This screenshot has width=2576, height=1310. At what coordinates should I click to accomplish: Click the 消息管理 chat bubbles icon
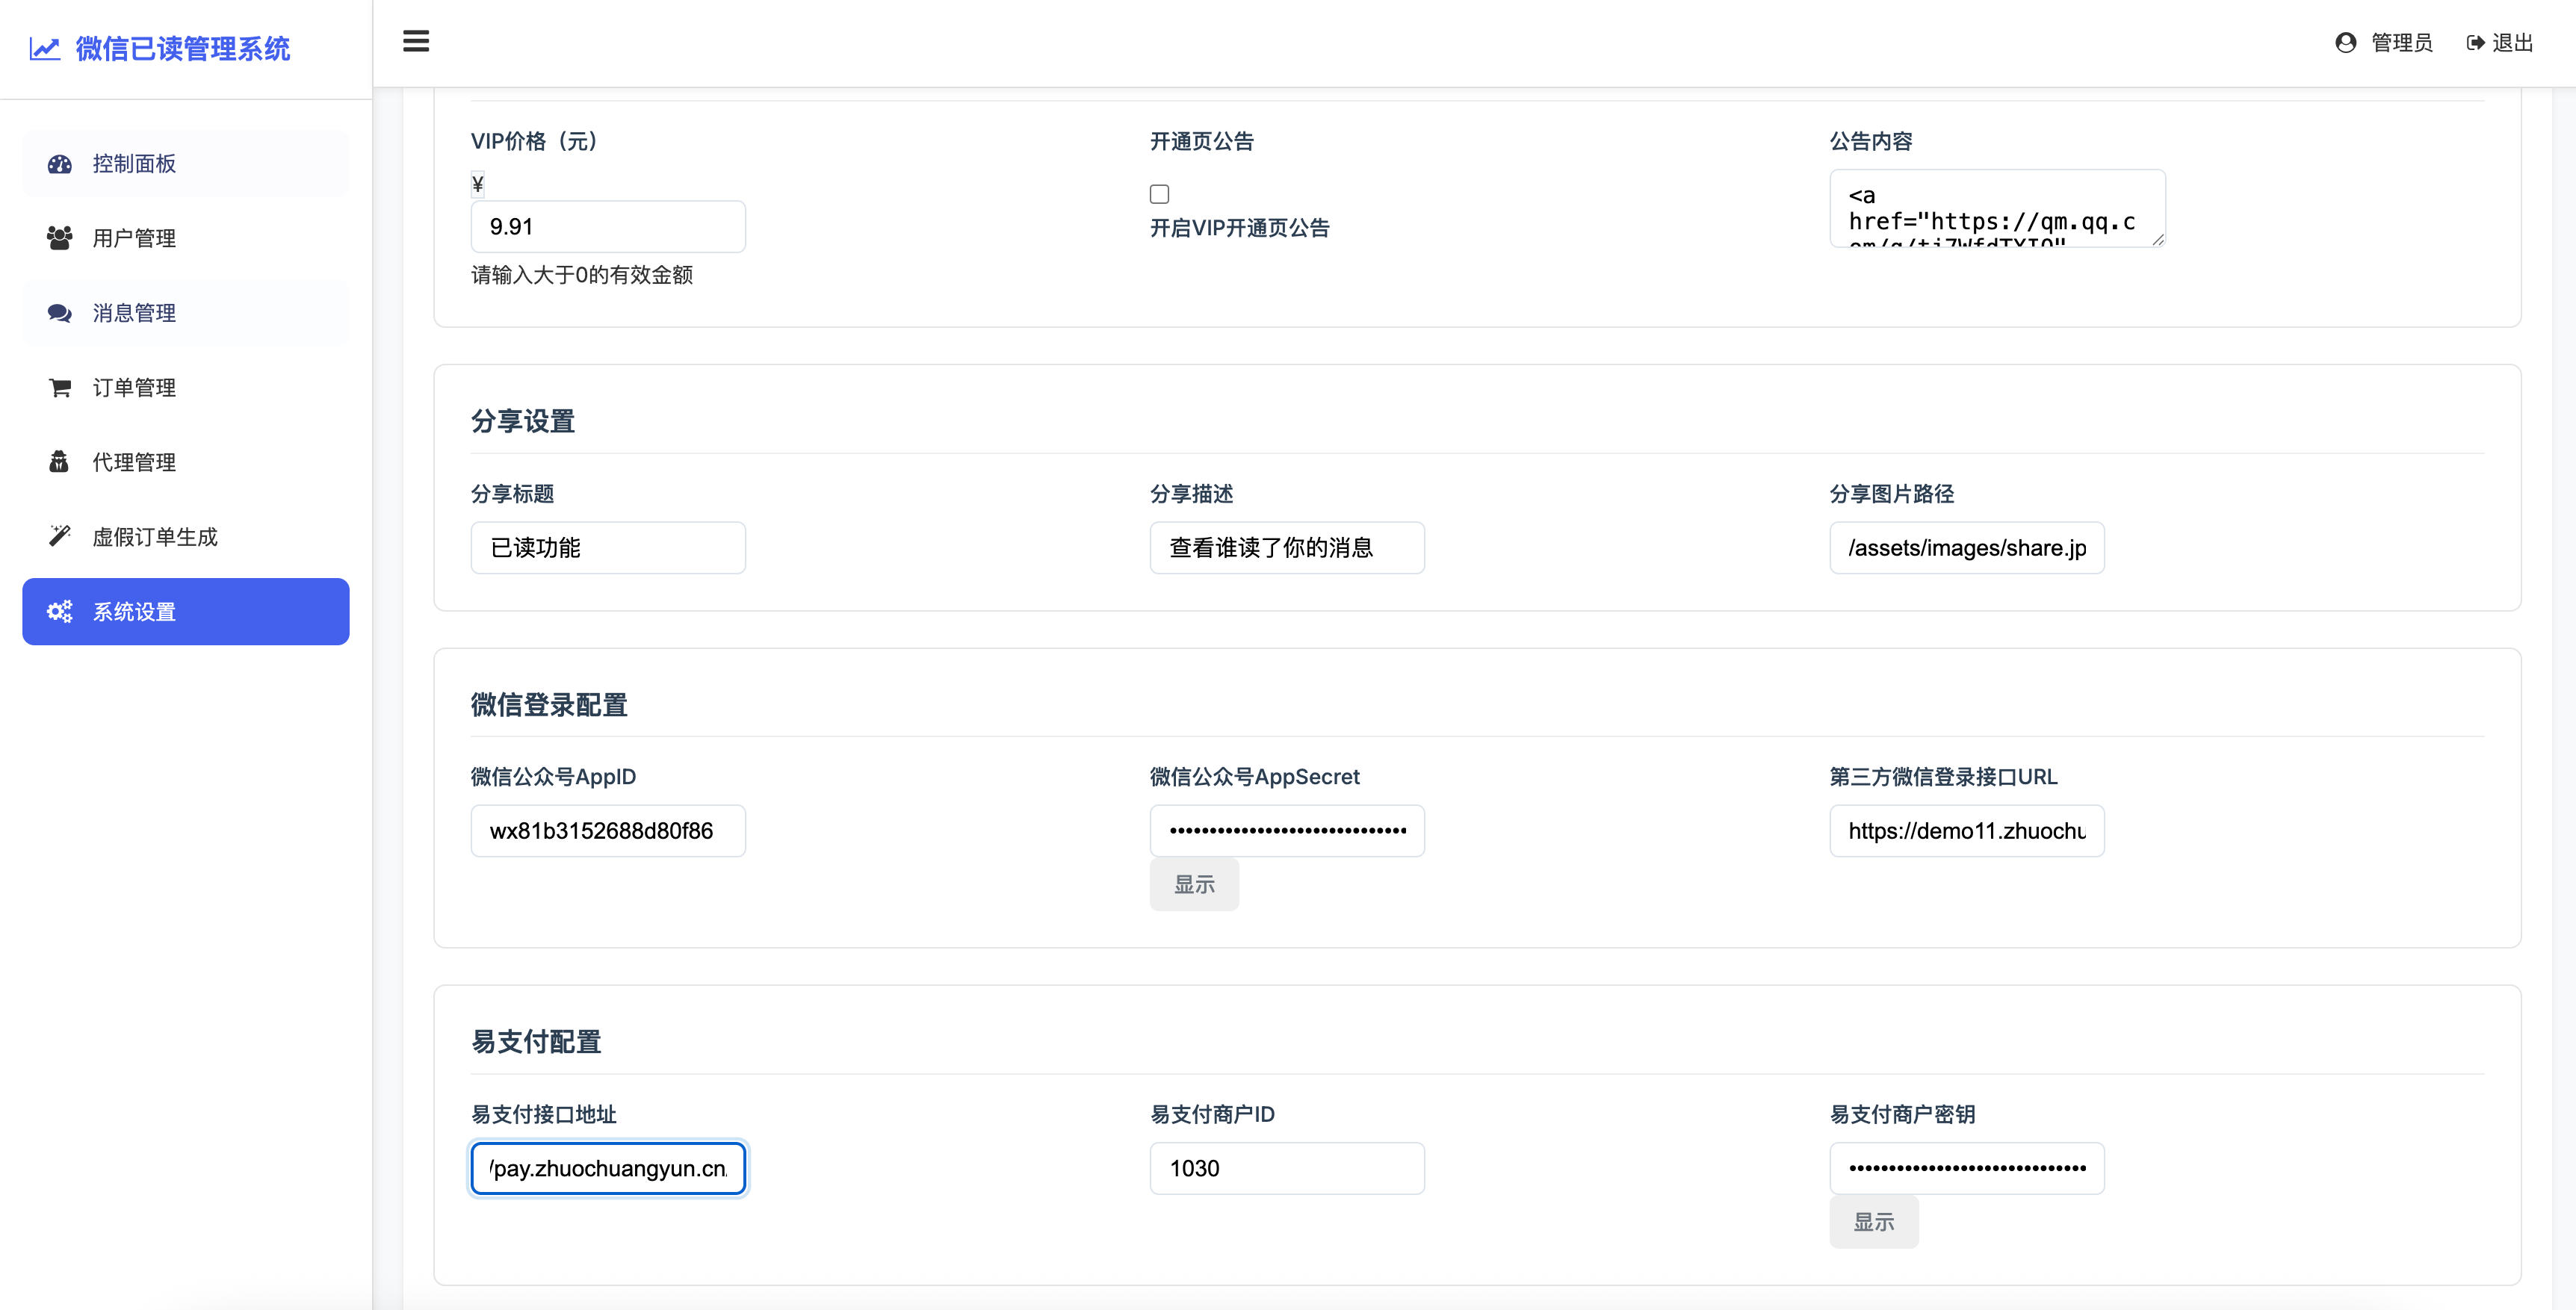[x=60, y=313]
